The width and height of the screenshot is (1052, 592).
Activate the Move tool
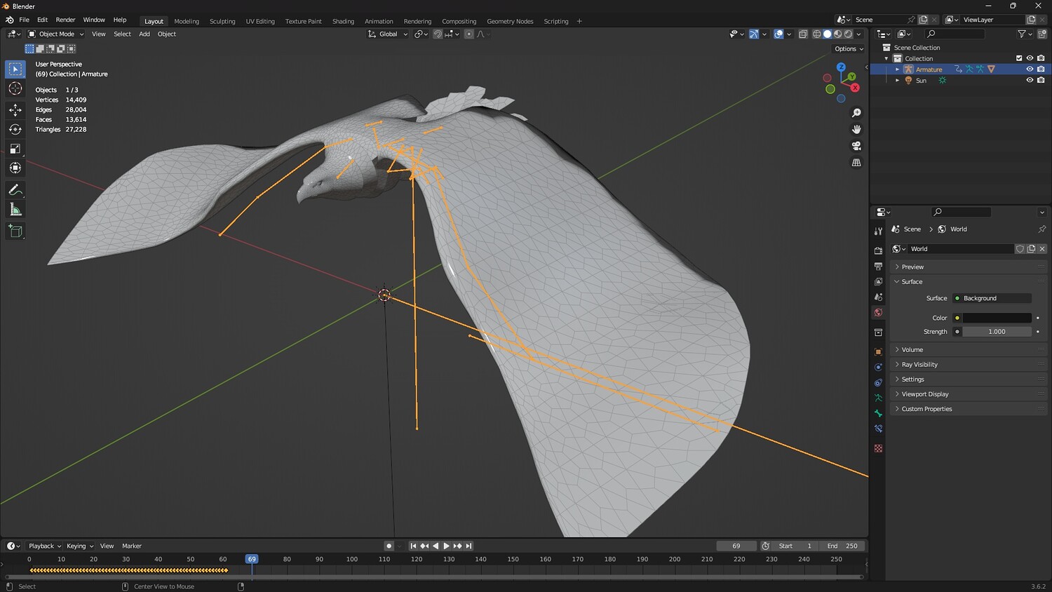pyautogui.click(x=15, y=109)
